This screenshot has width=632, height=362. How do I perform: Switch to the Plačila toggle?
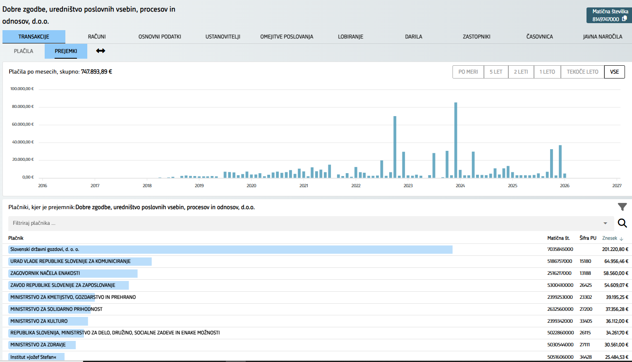tap(24, 51)
